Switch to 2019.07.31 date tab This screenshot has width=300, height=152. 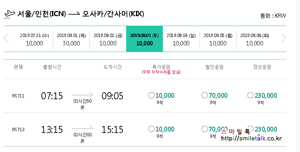pyautogui.click(x=34, y=39)
